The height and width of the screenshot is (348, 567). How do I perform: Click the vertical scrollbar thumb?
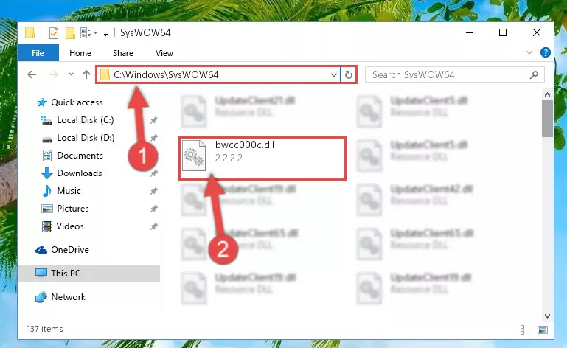point(547,119)
